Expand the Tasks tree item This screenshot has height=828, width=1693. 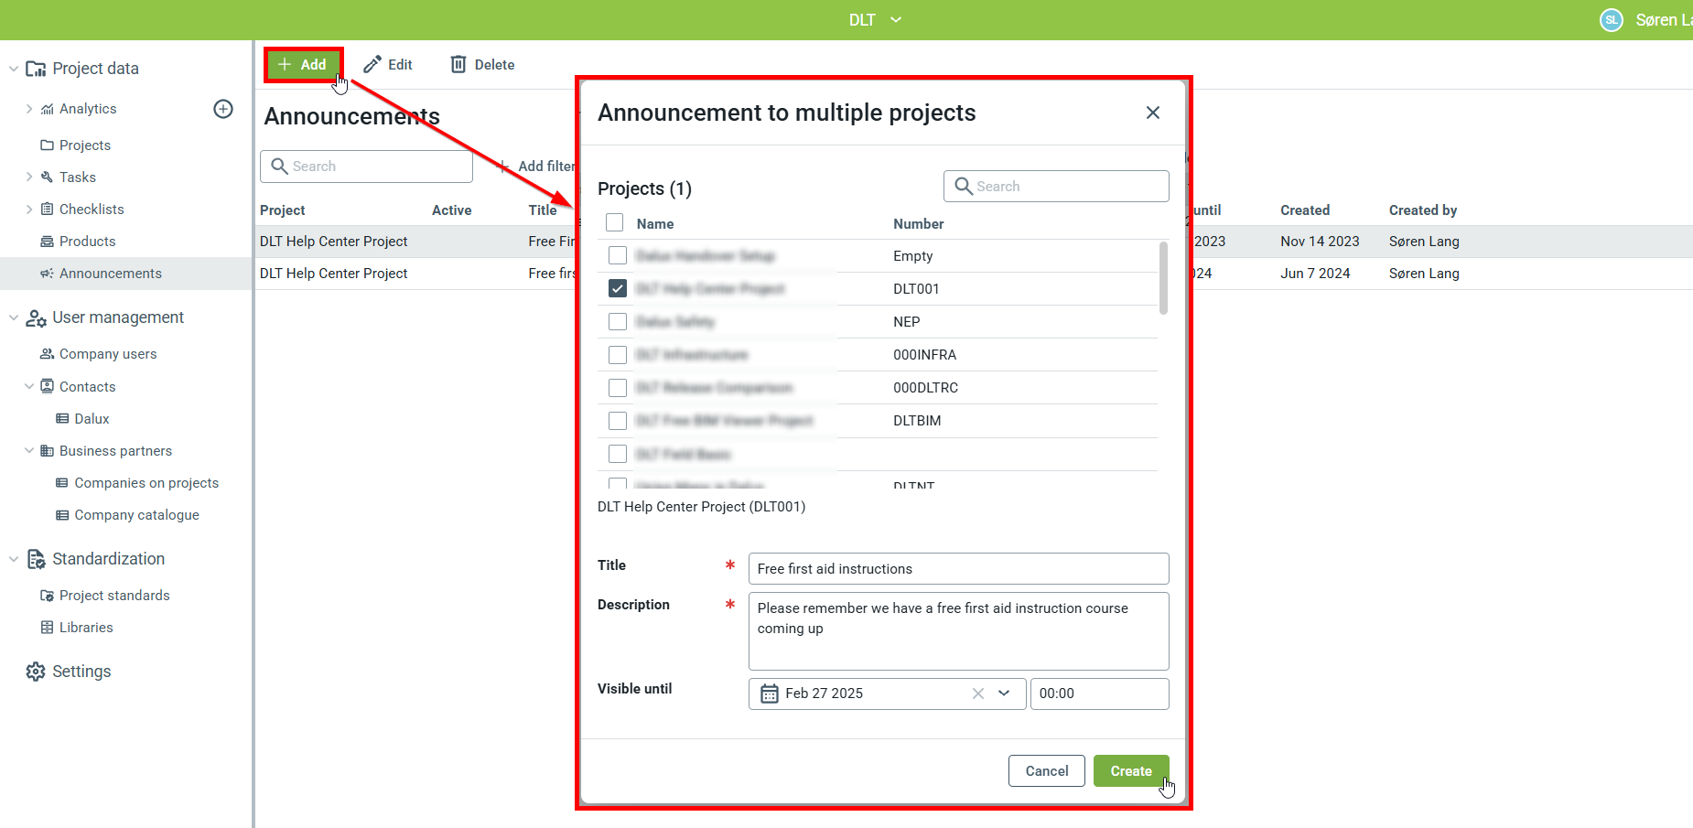click(29, 177)
